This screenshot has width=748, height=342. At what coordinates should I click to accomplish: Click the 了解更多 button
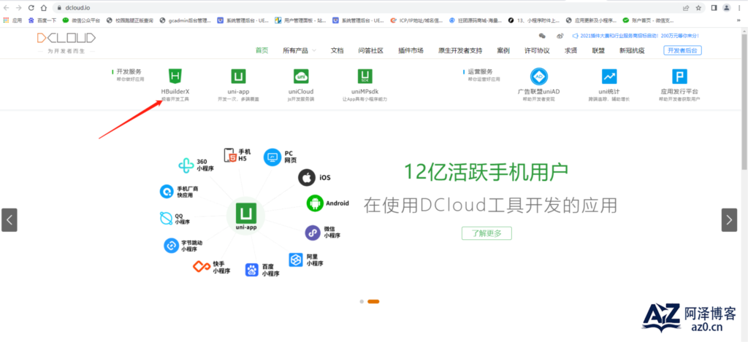486,233
